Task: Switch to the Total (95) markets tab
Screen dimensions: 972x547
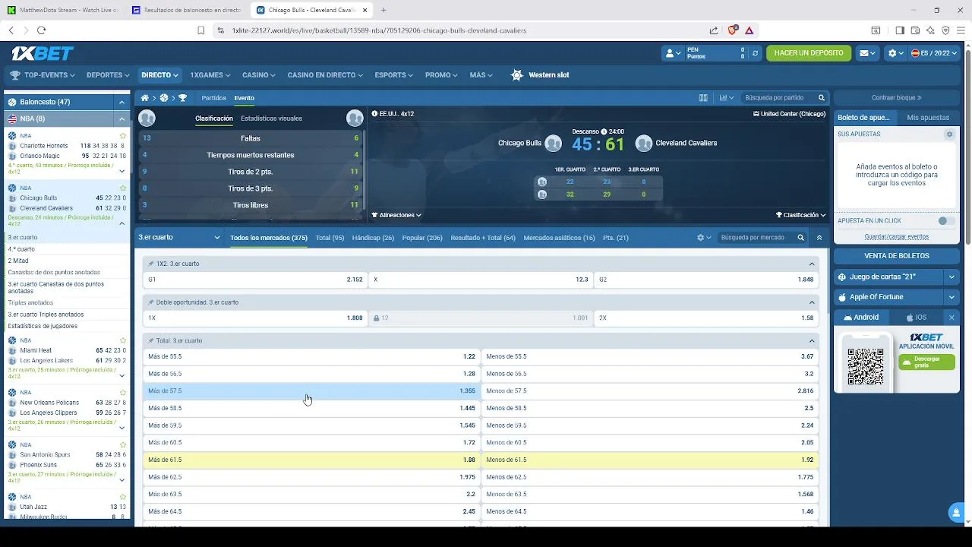Action: (330, 238)
